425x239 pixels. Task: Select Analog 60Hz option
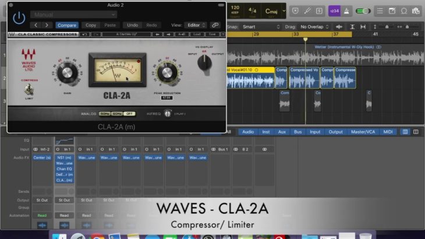117,114
